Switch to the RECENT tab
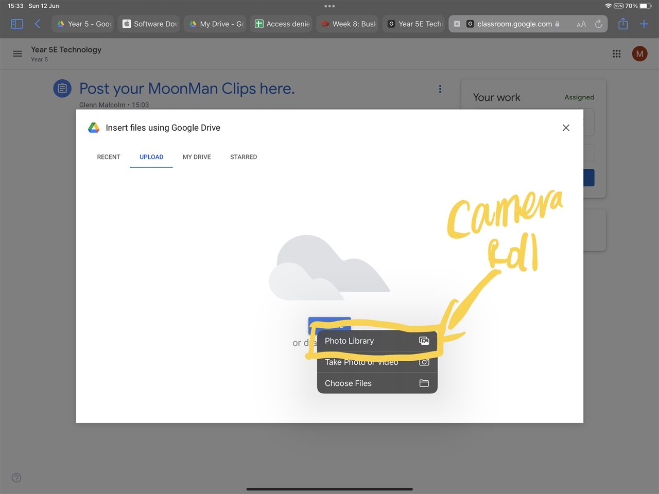The image size is (659, 494). (x=109, y=157)
